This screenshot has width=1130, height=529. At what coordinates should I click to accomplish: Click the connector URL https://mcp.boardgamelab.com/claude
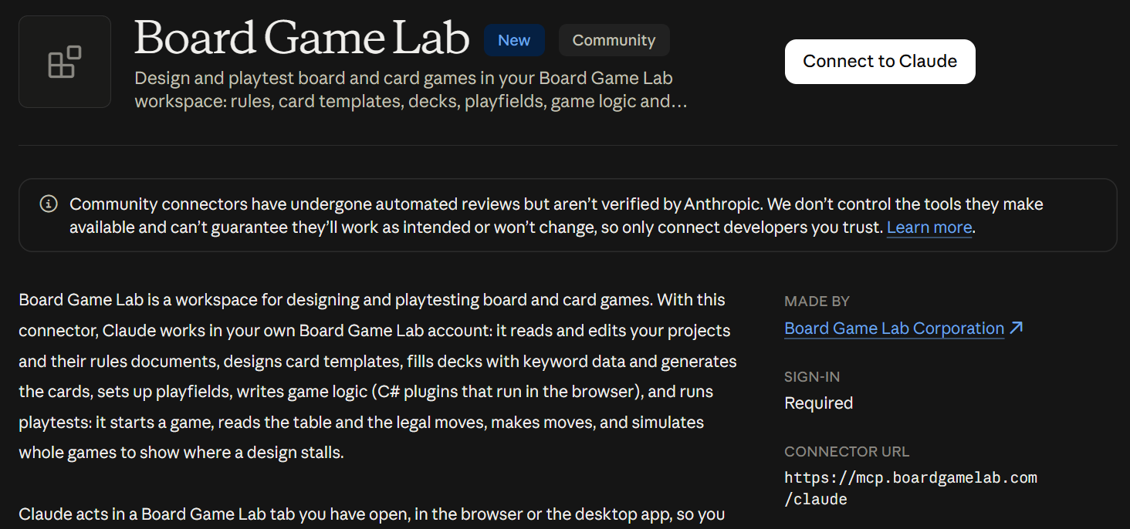click(x=911, y=488)
